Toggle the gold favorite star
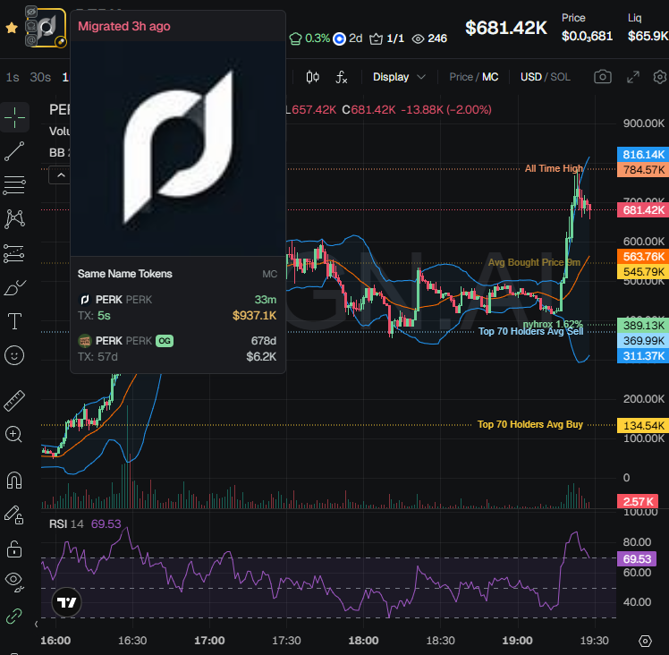669x655 pixels. click(12, 28)
